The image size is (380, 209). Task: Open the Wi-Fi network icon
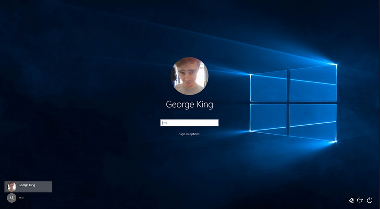[351, 200]
